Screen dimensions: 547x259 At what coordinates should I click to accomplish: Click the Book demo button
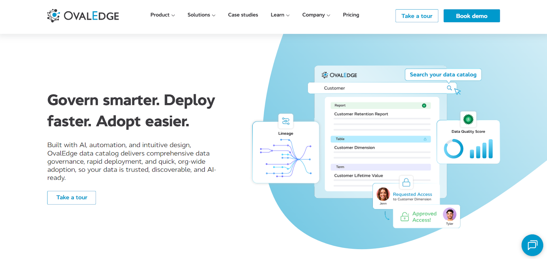point(472,16)
